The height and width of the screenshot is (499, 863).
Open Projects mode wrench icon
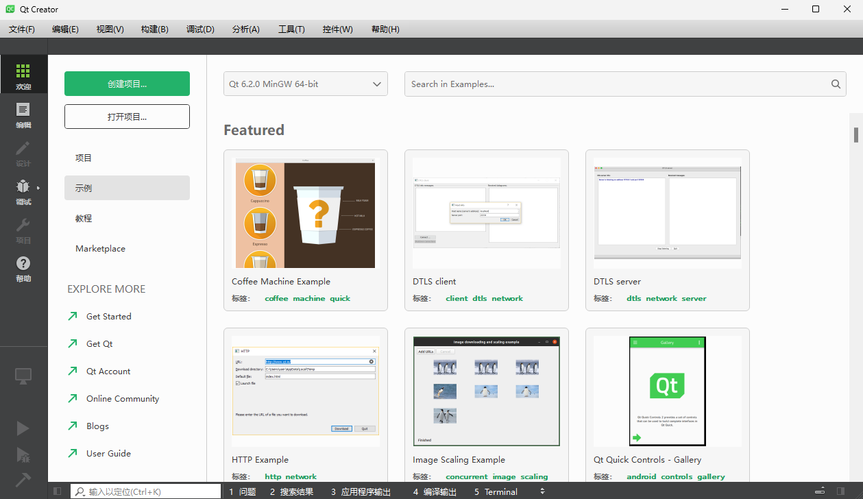click(23, 225)
